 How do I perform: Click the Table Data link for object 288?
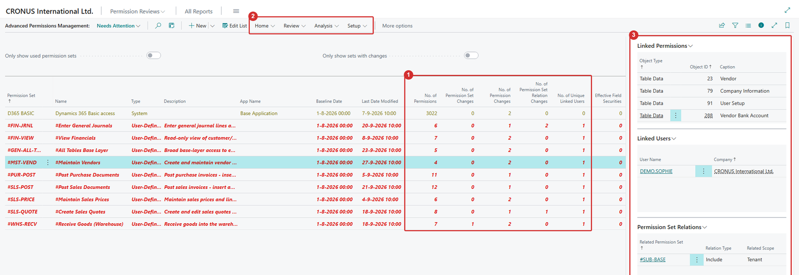click(x=651, y=116)
